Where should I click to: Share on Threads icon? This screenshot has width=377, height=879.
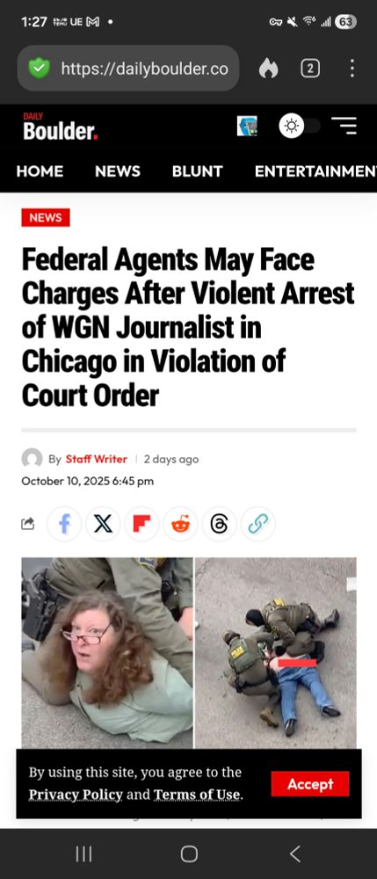[x=219, y=524]
